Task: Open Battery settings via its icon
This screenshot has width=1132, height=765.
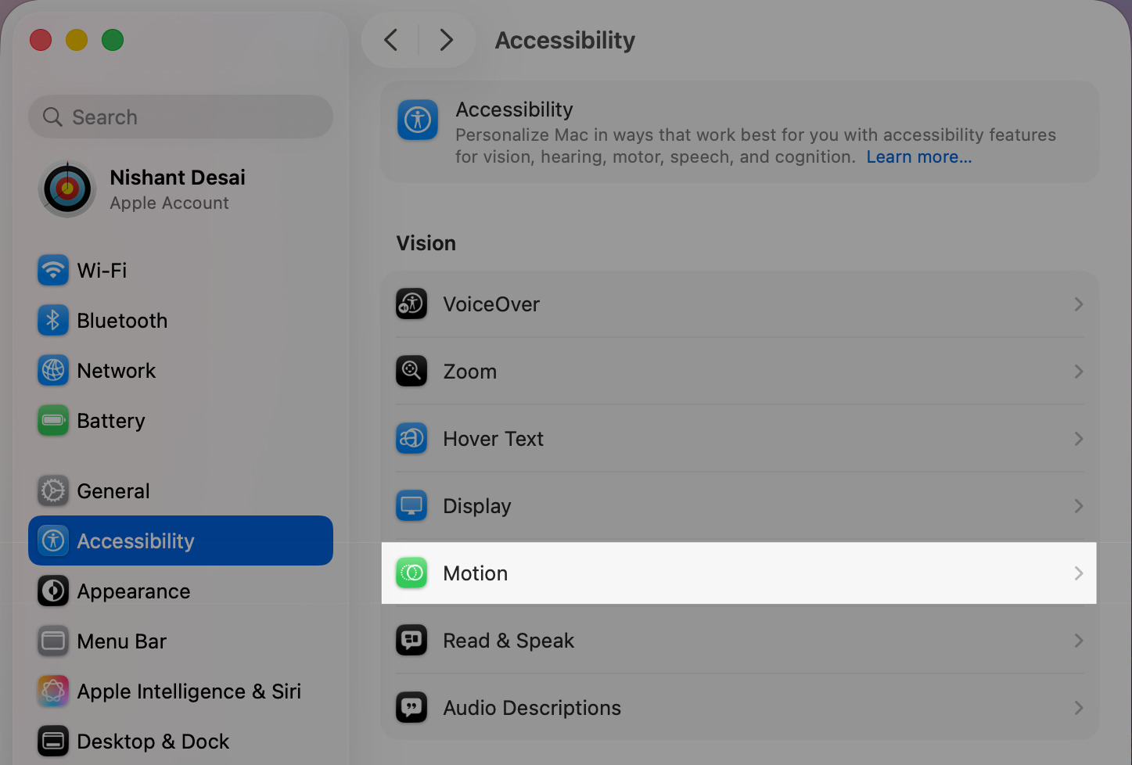Action: (x=52, y=420)
